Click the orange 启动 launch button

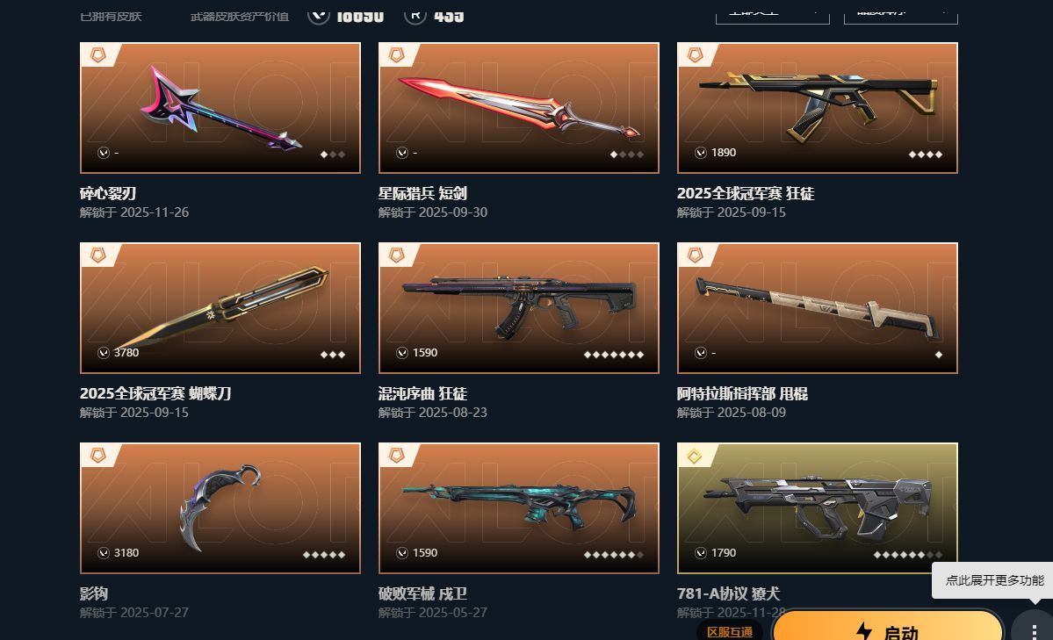point(888,628)
